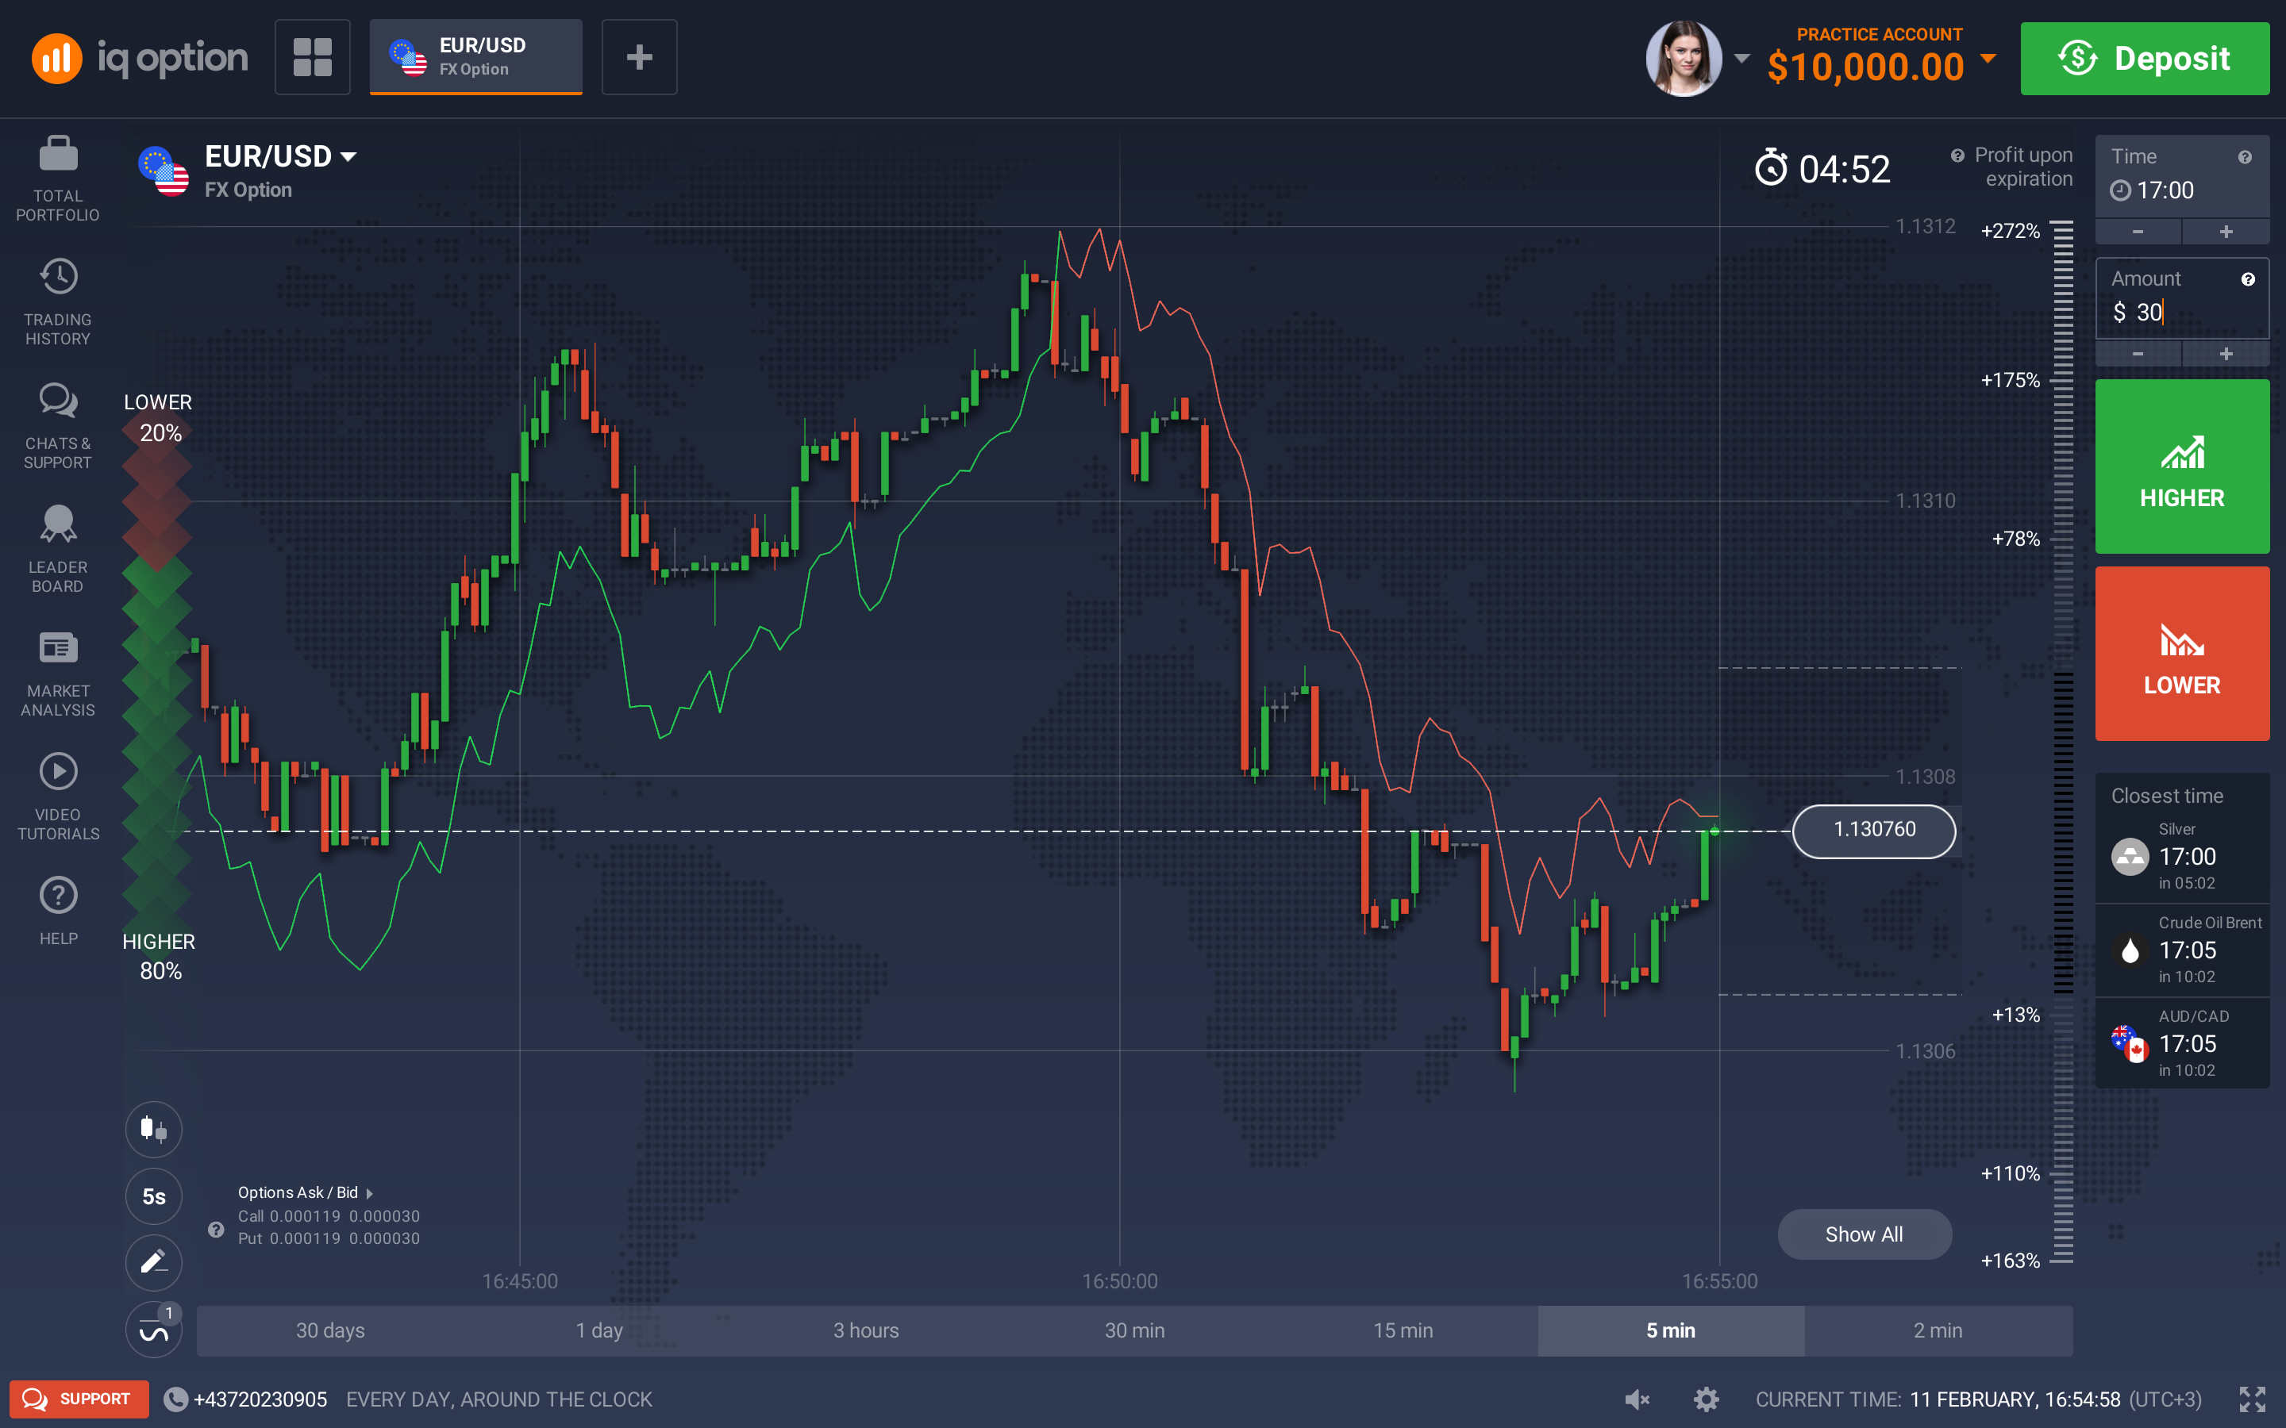Click Time field help icon
This screenshot has height=1428, width=2286.
(x=2245, y=158)
